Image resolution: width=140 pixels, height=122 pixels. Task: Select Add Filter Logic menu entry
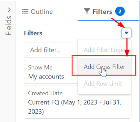(104, 50)
